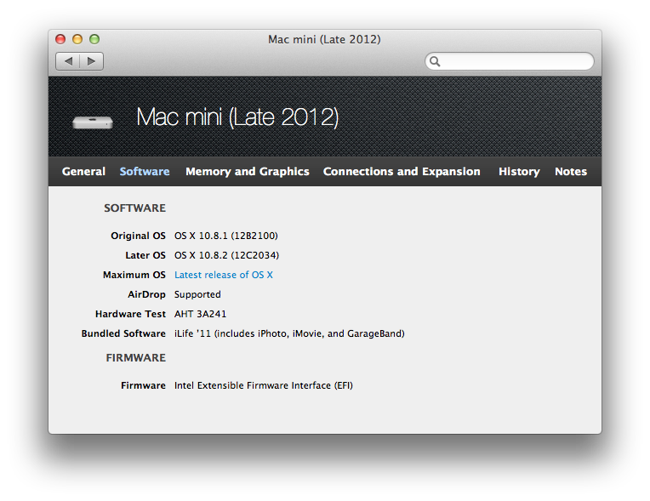Click the red close window button
Screen dimensions: 650x501
tap(60, 39)
